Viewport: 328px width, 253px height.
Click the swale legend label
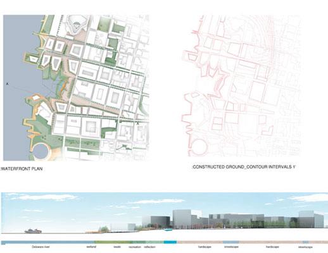click(117, 247)
